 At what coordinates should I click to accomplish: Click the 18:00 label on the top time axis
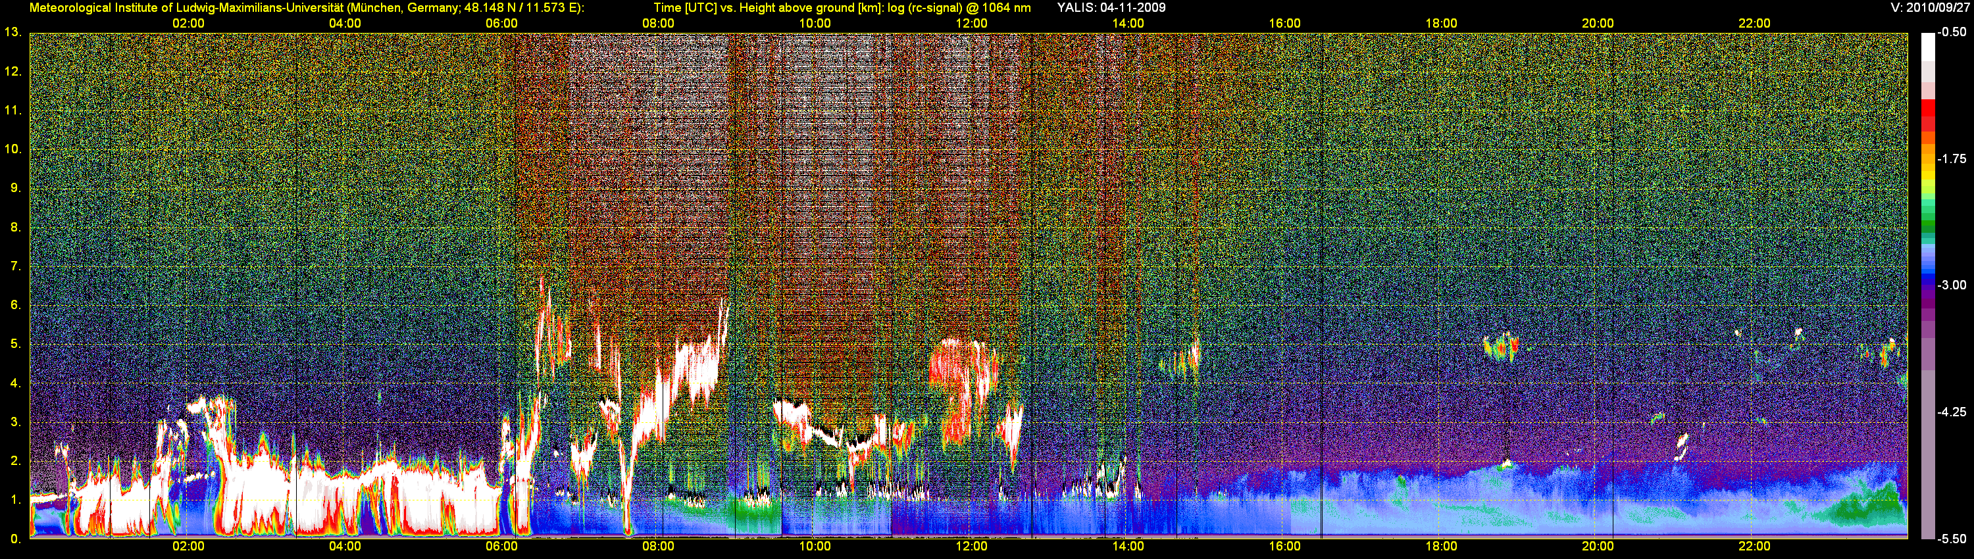(x=1442, y=24)
